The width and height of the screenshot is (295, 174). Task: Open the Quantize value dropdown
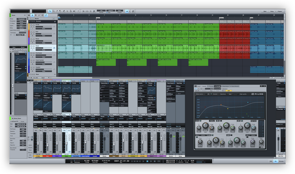(101, 11)
